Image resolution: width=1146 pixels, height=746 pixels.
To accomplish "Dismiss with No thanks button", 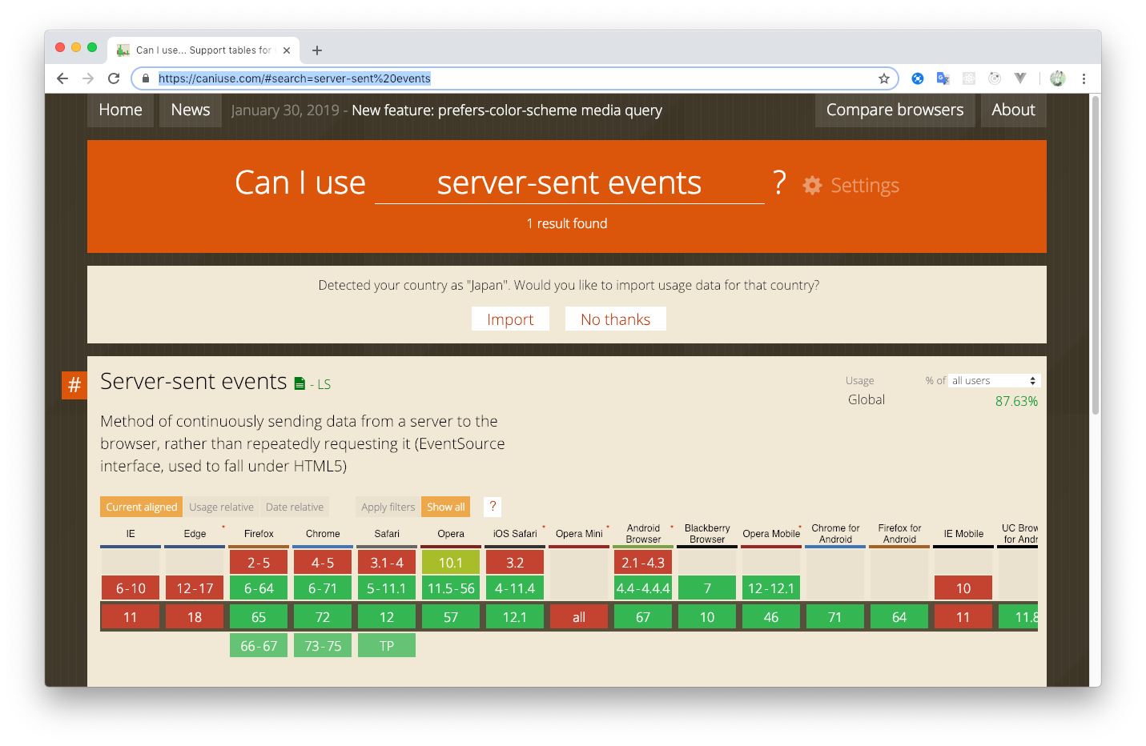I will (615, 319).
